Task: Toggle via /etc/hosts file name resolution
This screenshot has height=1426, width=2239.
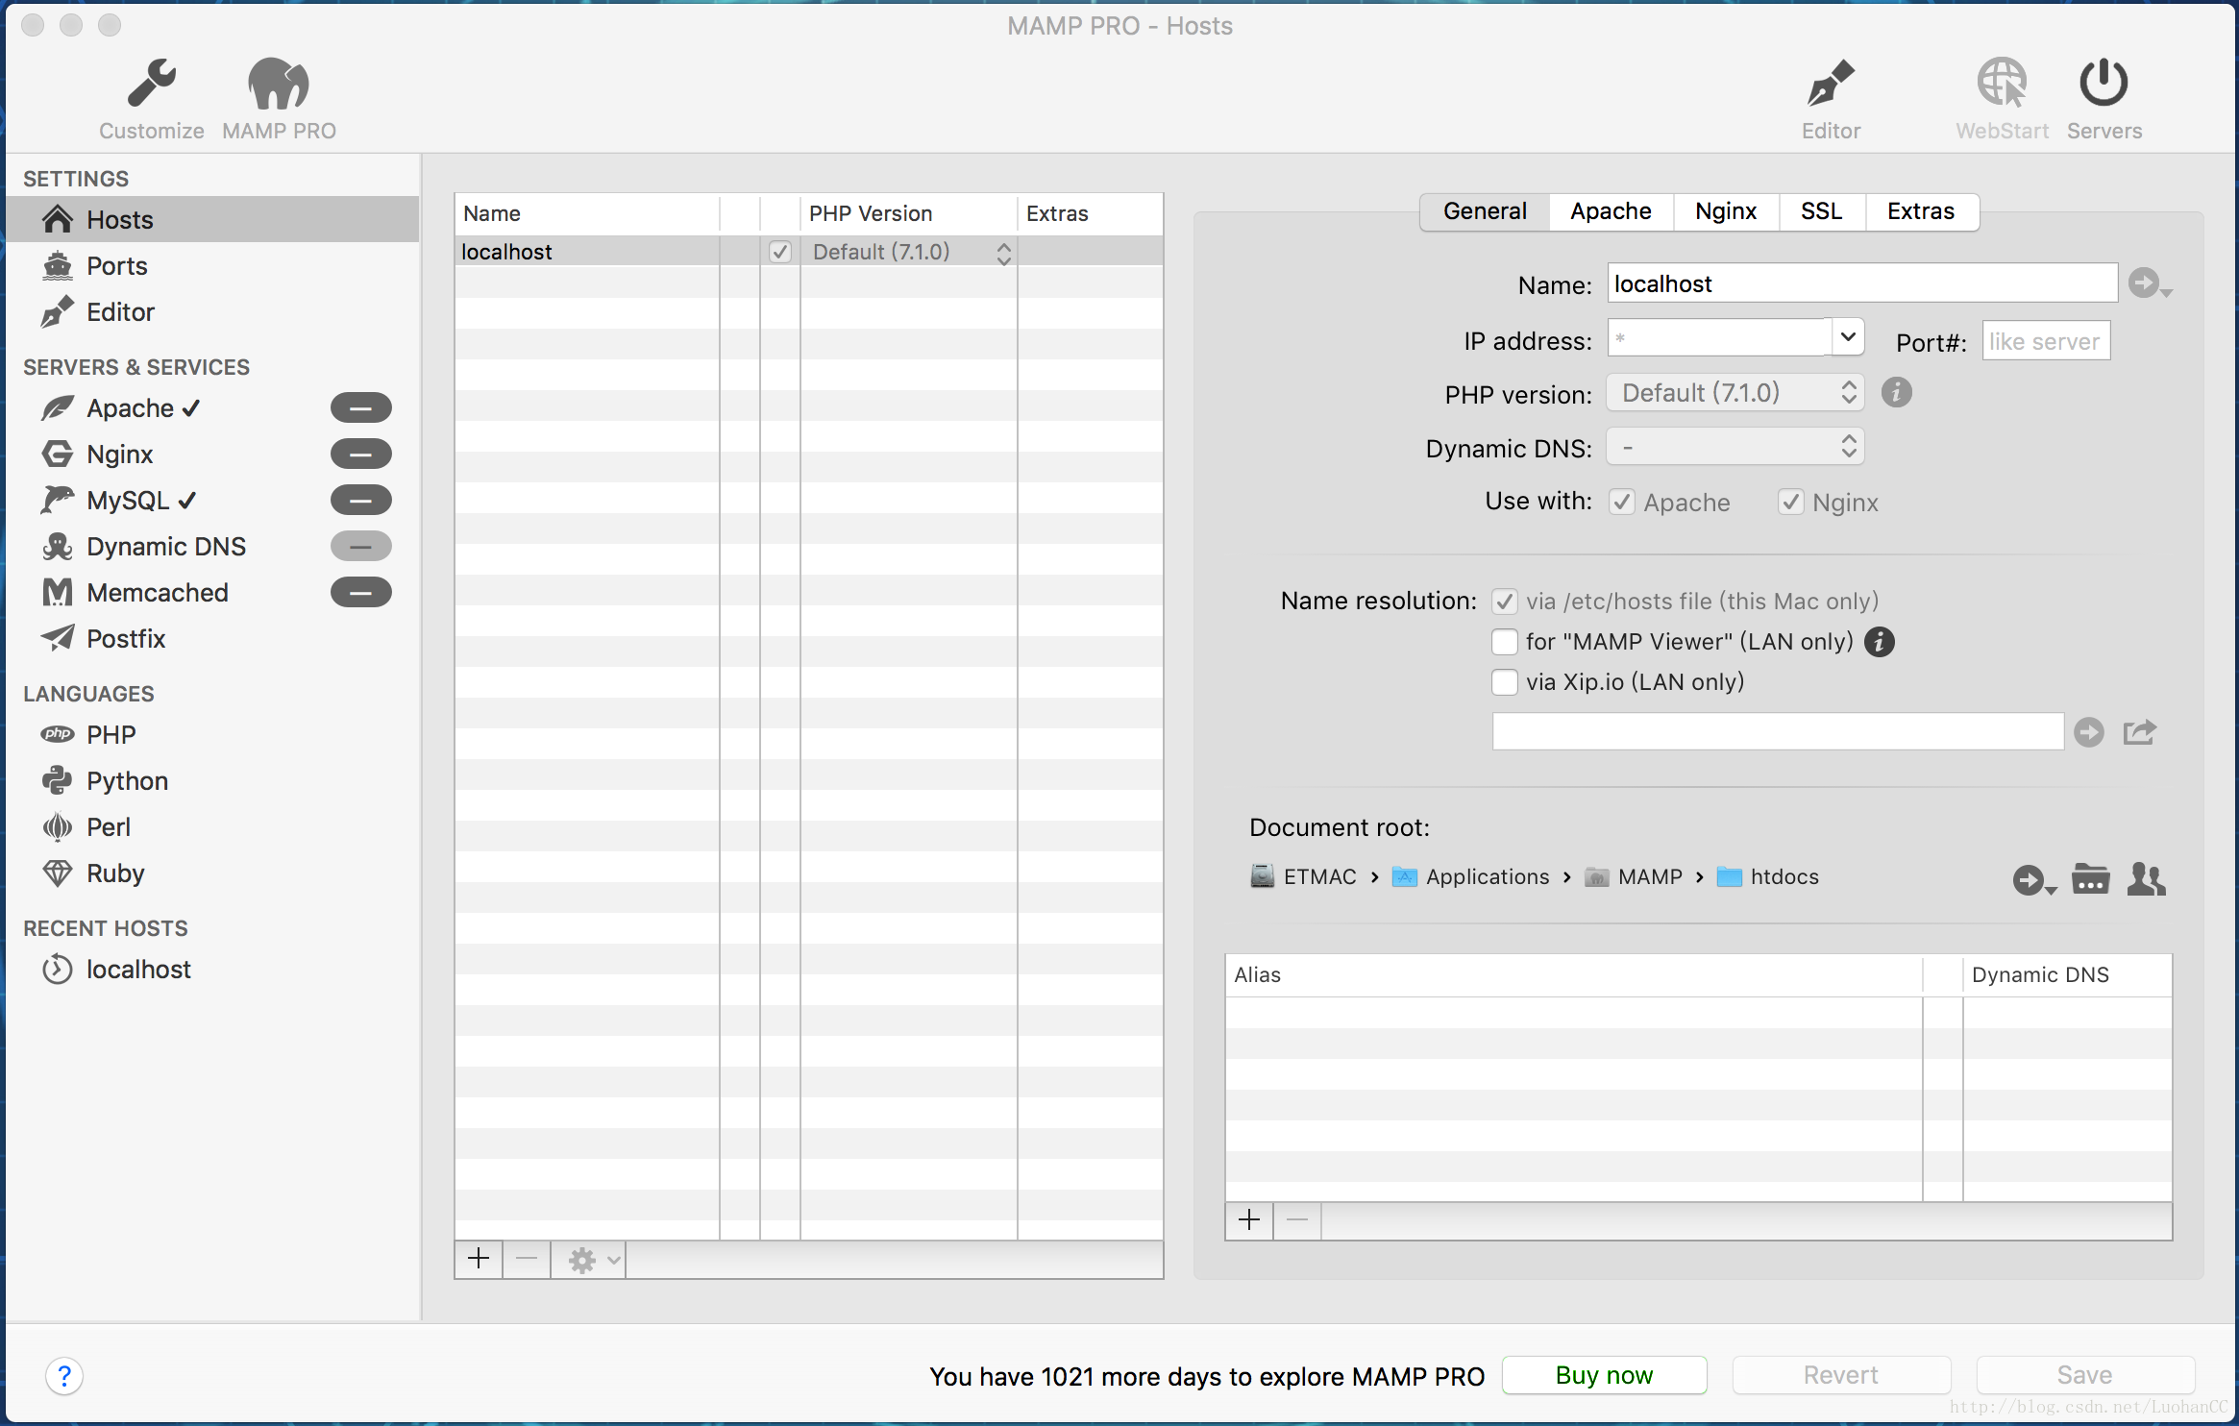Action: pyautogui.click(x=1503, y=599)
